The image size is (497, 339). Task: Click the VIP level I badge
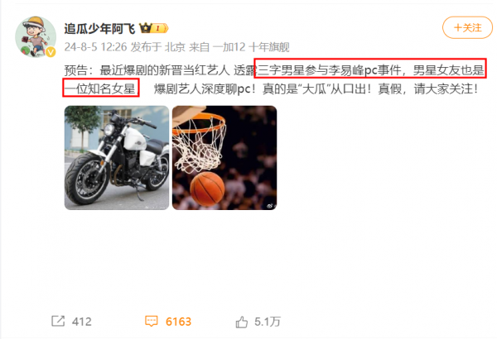[160, 28]
